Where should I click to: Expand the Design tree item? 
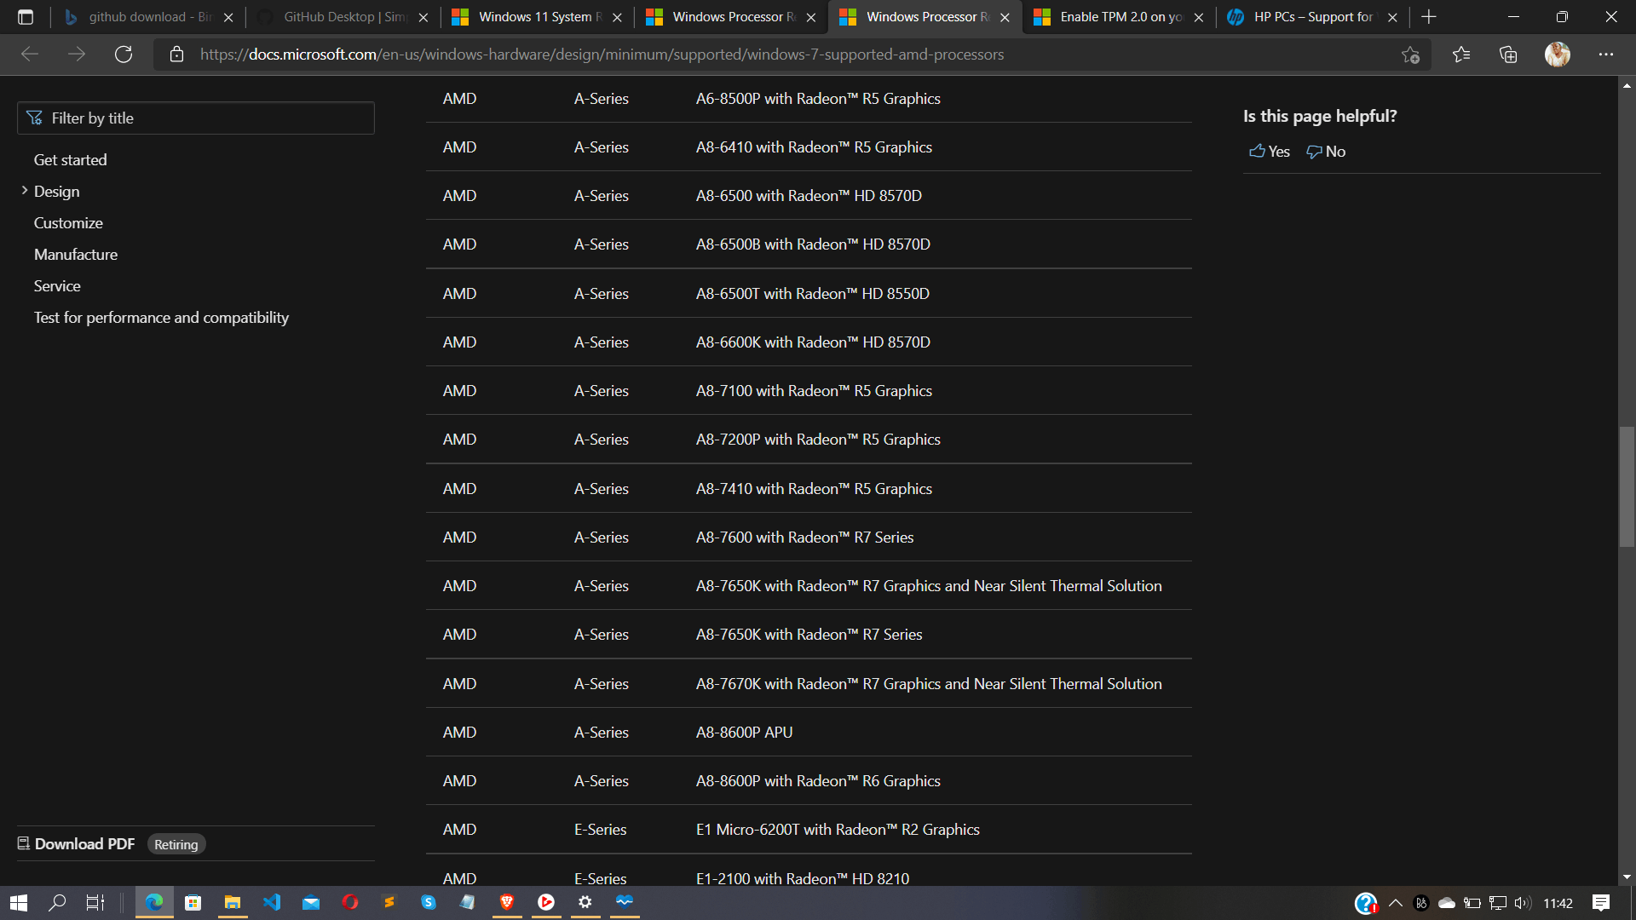pos(25,191)
